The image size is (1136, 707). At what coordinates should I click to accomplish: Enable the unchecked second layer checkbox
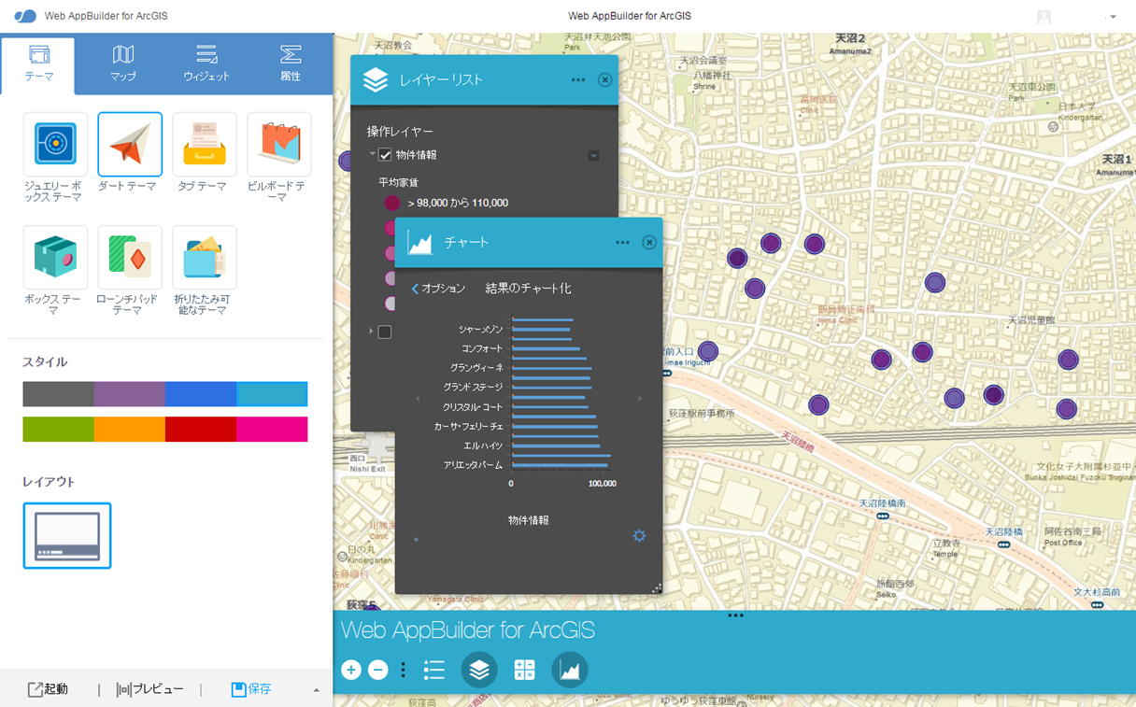pyautogui.click(x=384, y=332)
